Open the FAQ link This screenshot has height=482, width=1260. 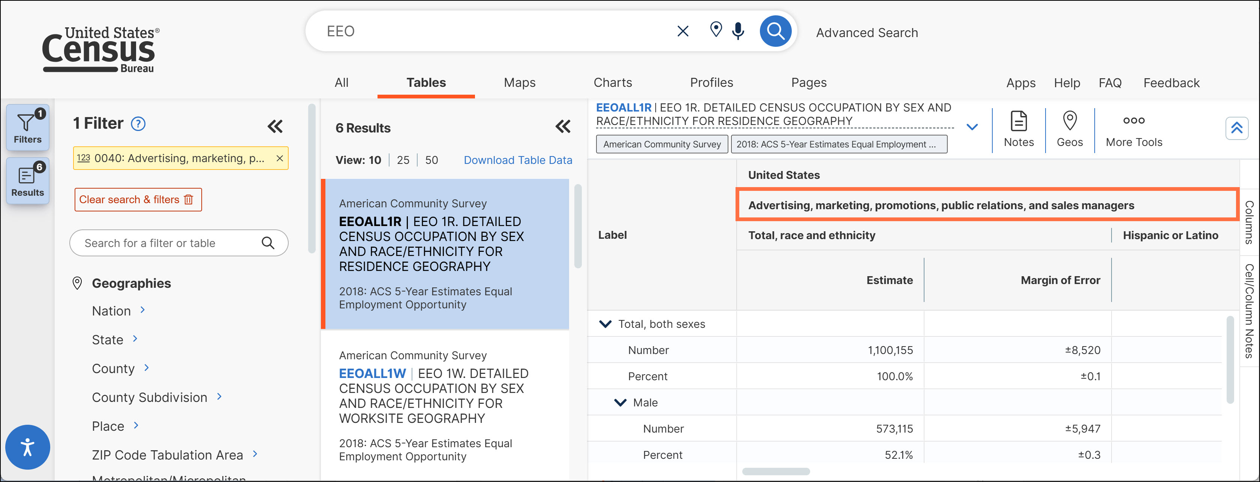[x=1110, y=83]
